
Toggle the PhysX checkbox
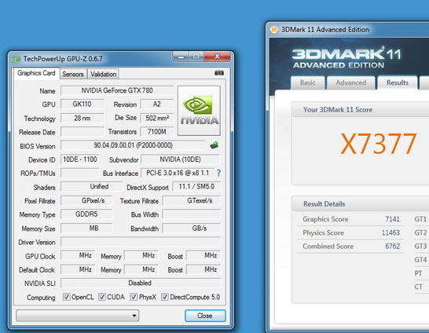[x=134, y=297]
